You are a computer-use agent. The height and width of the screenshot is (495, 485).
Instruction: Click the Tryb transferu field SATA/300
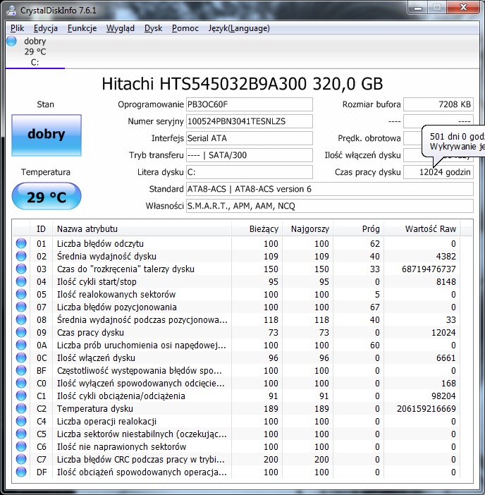[250, 155]
